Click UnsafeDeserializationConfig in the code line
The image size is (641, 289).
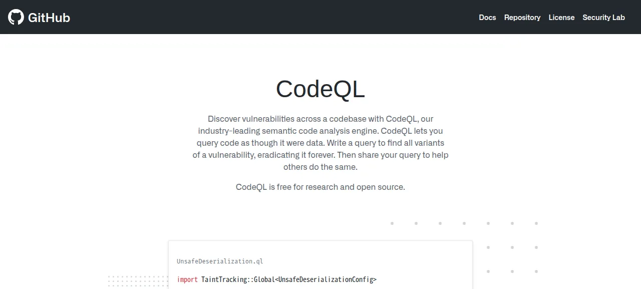[326, 279]
